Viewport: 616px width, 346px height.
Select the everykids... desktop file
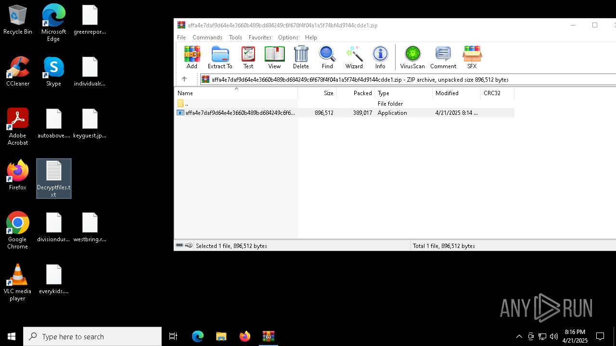tap(54, 279)
